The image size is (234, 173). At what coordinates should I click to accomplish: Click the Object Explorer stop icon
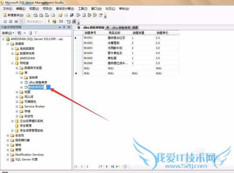click(x=25, y=33)
